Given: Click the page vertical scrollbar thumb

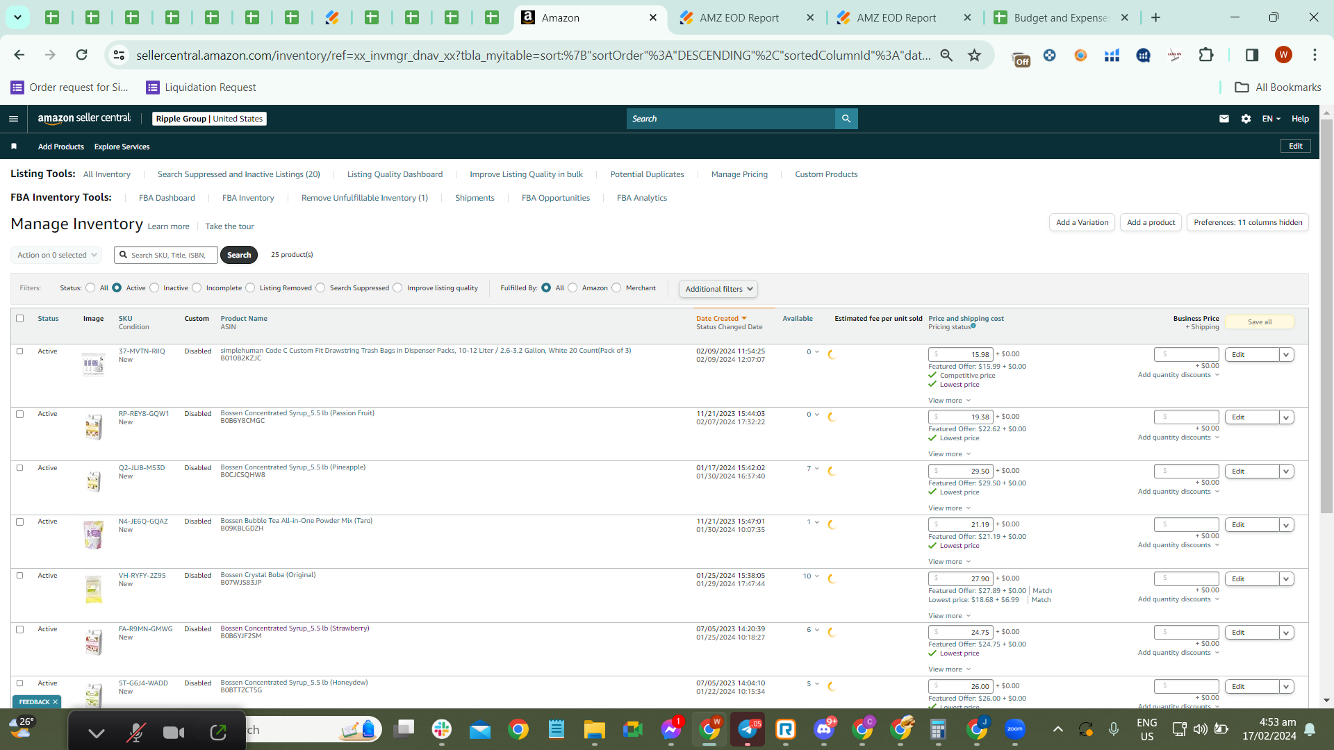Looking at the screenshot, I should [x=1326, y=316].
